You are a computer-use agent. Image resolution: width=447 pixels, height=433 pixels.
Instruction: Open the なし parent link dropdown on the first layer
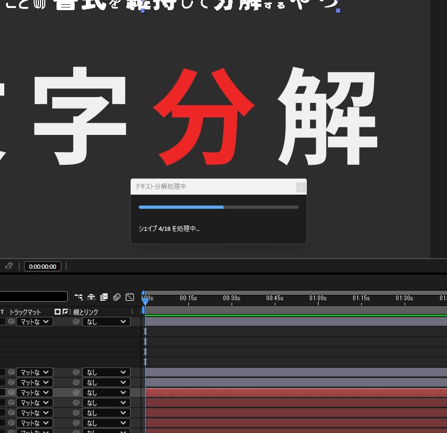coord(106,322)
